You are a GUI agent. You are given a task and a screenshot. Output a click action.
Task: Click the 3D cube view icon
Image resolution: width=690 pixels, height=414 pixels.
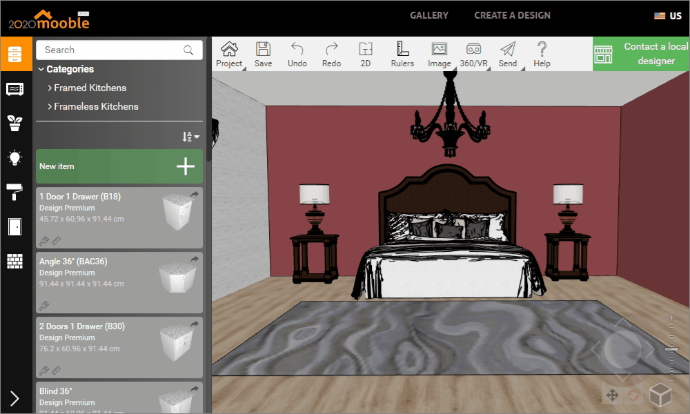coord(660,395)
